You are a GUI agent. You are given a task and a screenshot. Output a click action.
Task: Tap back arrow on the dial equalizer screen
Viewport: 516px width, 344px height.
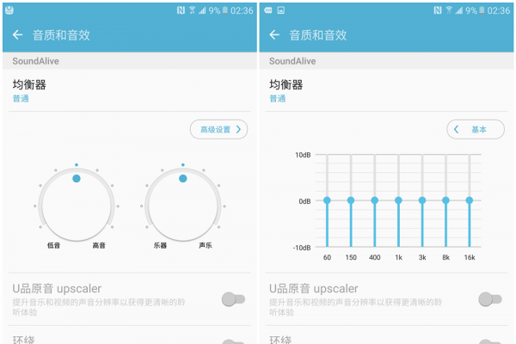(17, 35)
